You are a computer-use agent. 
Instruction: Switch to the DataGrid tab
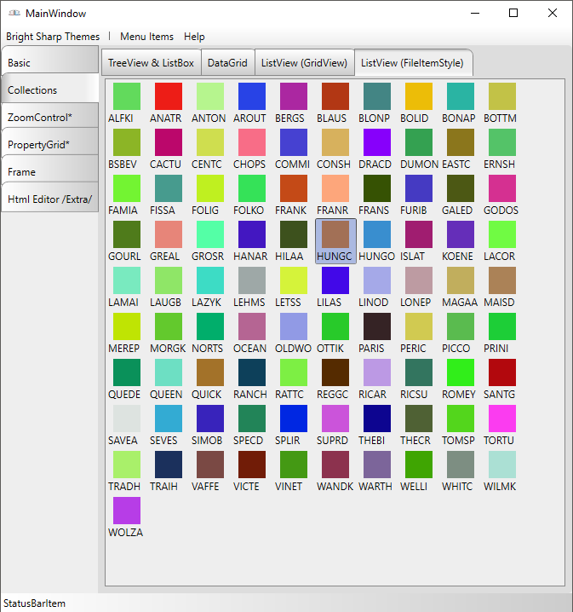pyautogui.click(x=227, y=63)
